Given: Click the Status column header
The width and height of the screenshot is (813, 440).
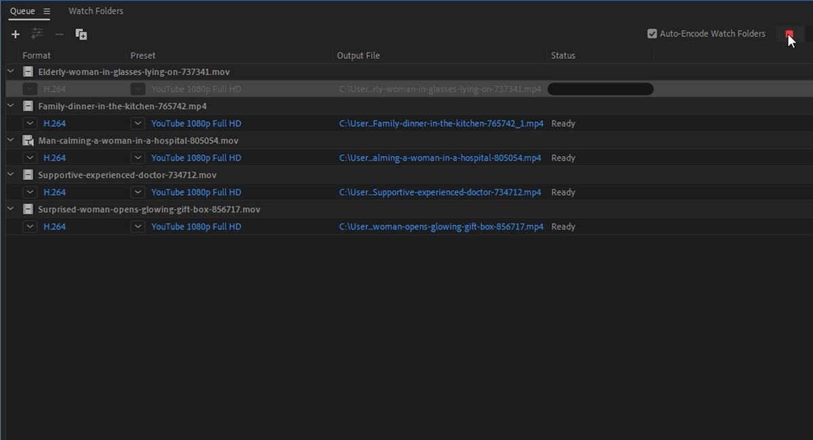Looking at the screenshot, I should click(563, 56).
